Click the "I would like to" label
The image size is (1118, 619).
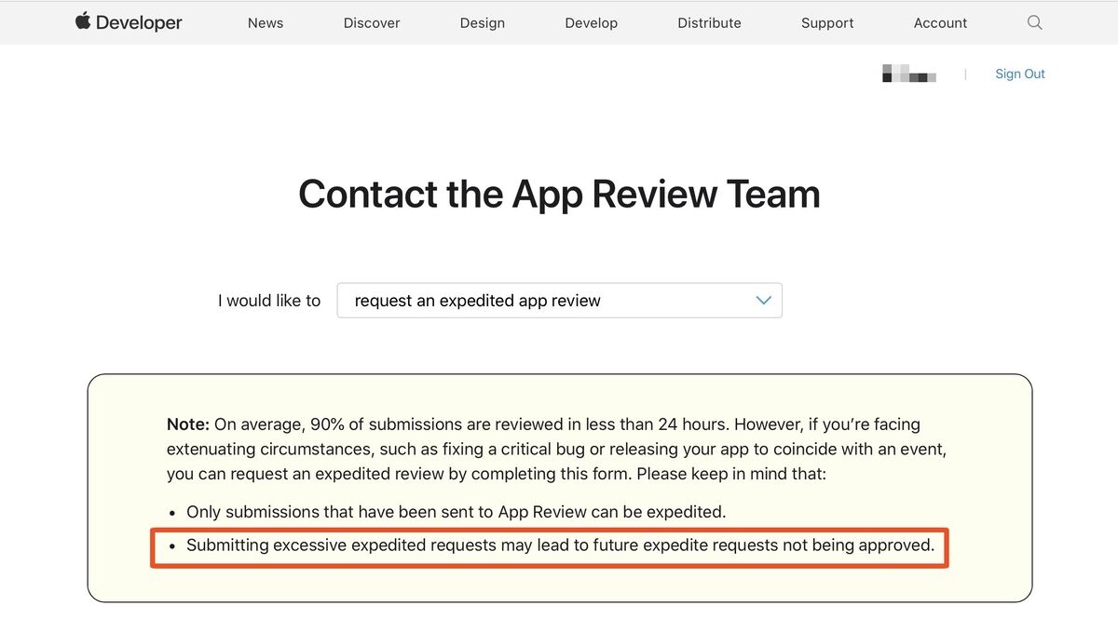pyautogui.click(x=269, y=301)
